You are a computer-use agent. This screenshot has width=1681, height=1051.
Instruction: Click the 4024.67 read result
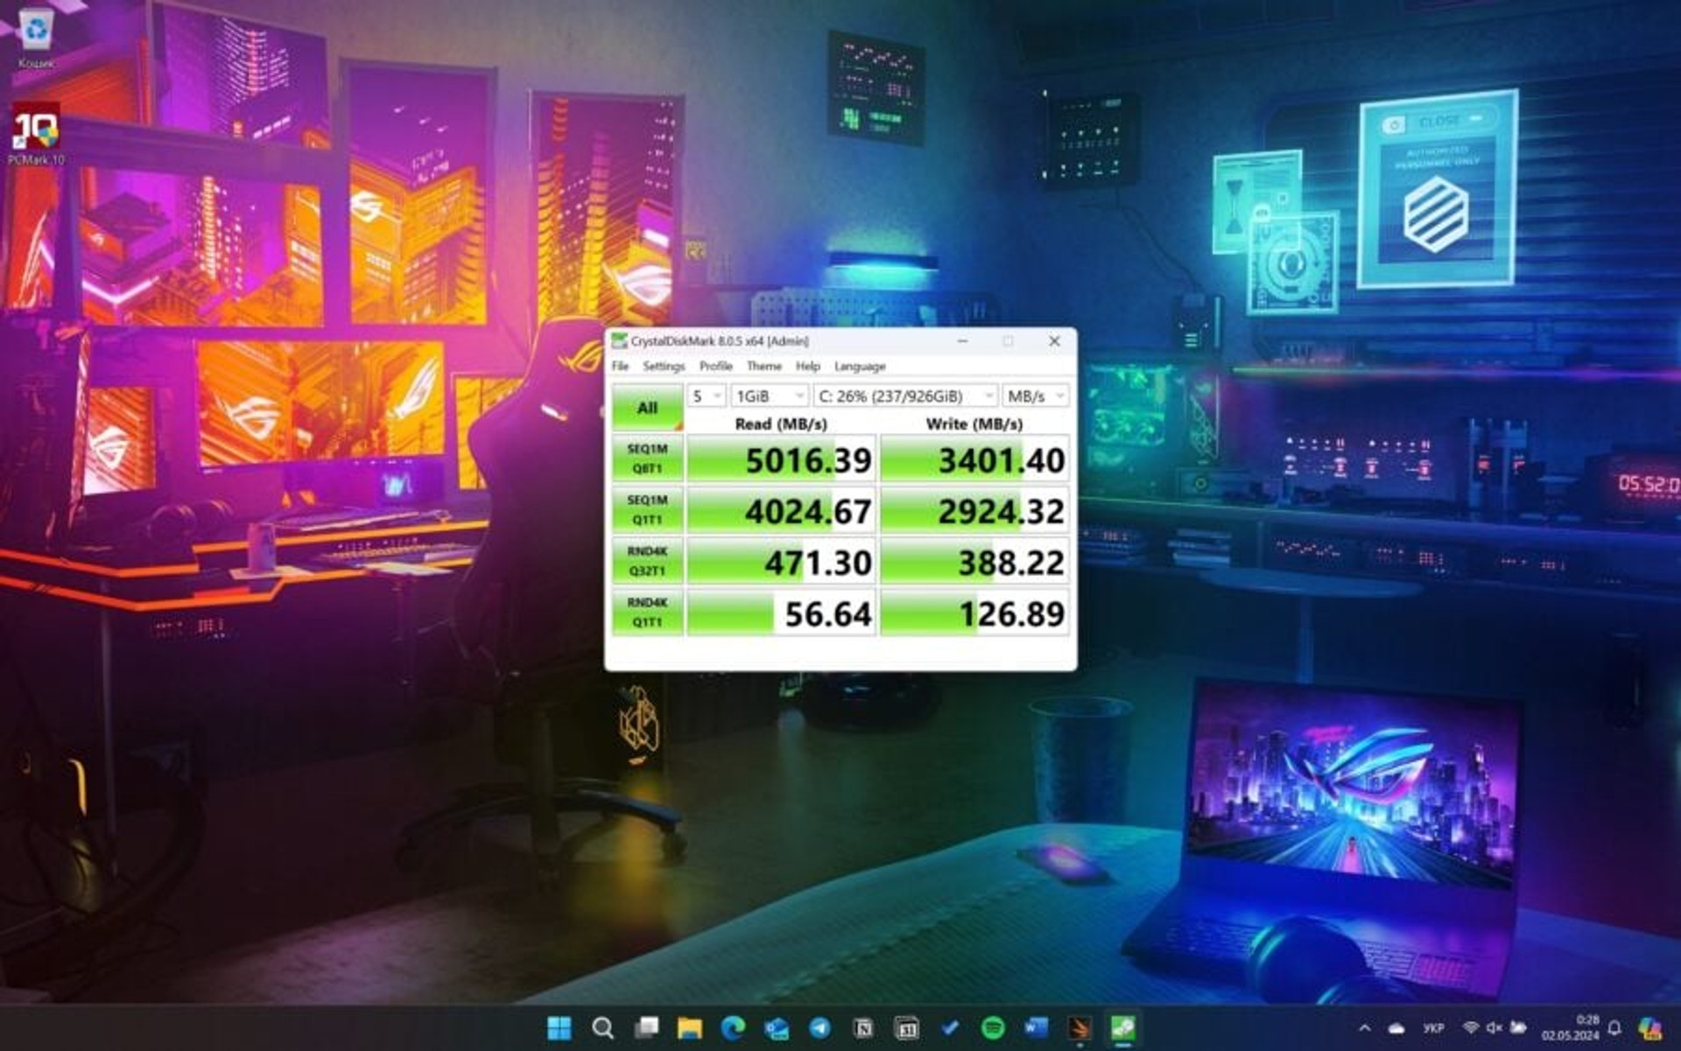781,509
